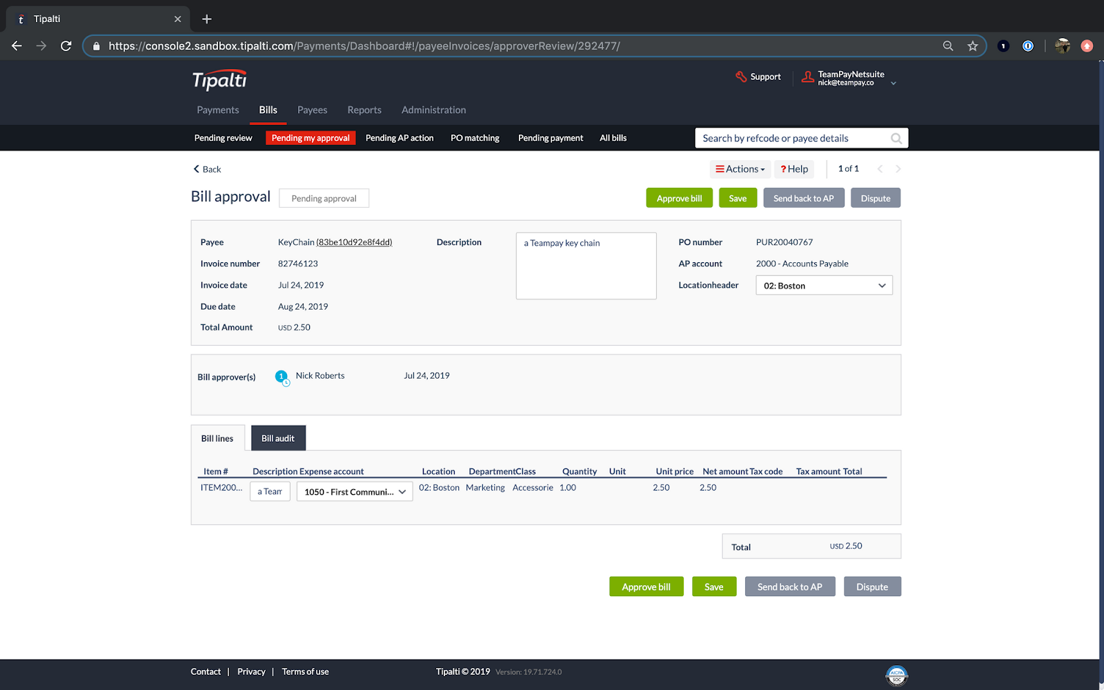Click the Marketing department cell
The image size is (1104, 690).
coord(485,487)
